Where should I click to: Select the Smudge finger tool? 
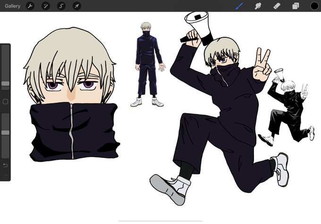click(258, 6)
